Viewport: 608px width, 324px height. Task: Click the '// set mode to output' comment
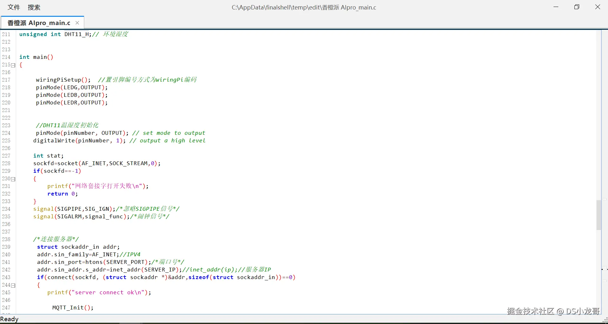[x=169, y=133]
